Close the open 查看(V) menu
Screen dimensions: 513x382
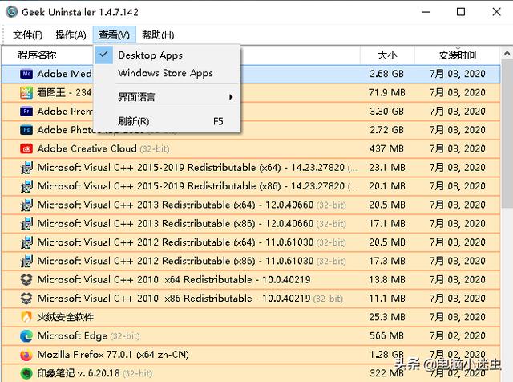point(114,35)
